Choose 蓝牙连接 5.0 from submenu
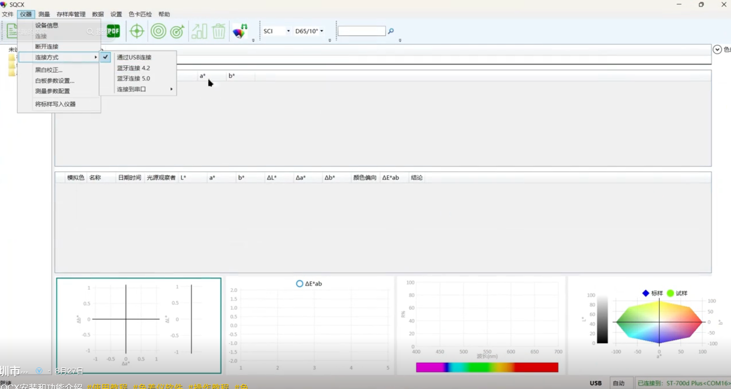The image size is (731, 389). 133,78
